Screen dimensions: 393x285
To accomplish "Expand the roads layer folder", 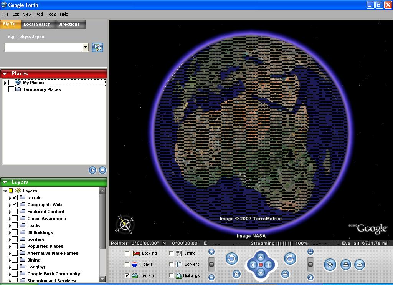I will 10,225.
